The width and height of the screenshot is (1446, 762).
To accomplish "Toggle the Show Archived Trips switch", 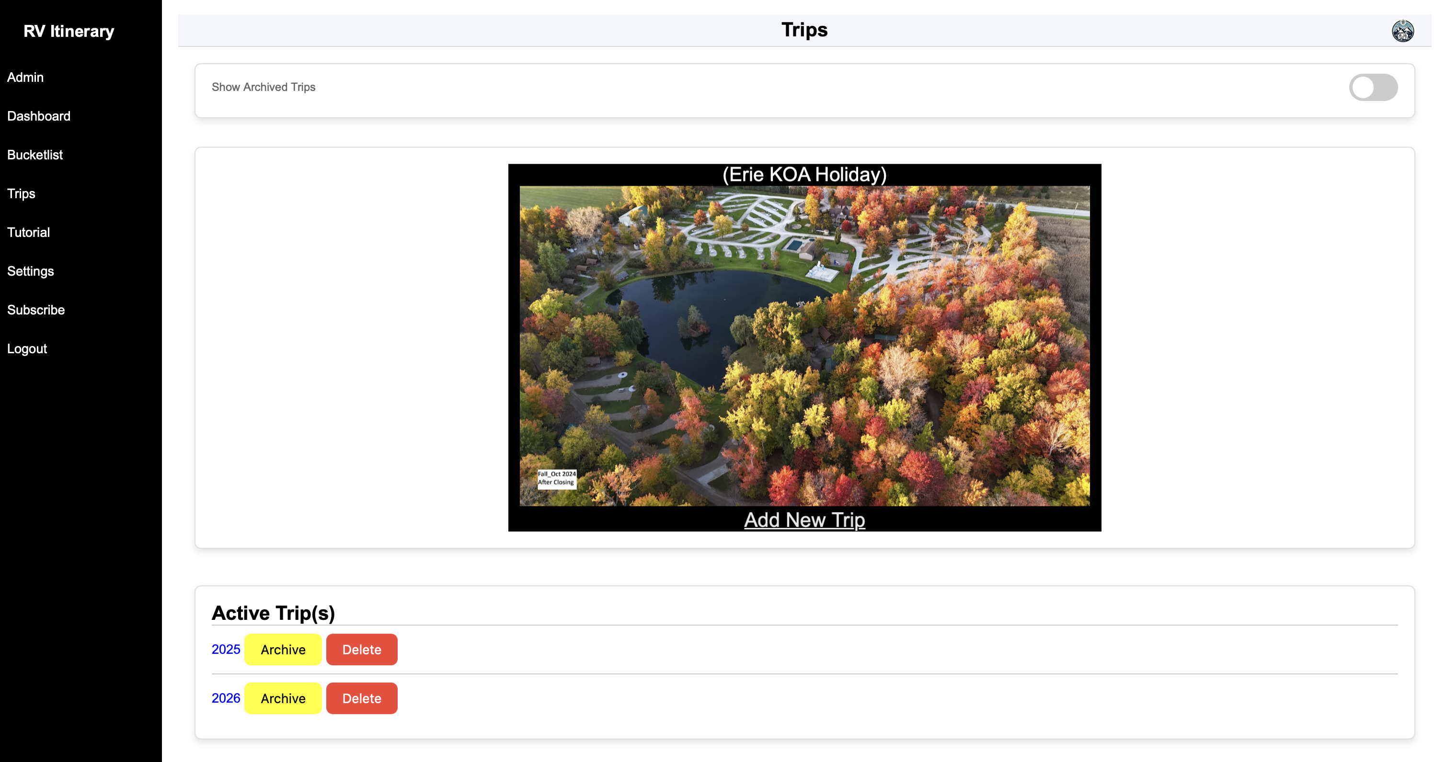I will (x=1373, y=88).
